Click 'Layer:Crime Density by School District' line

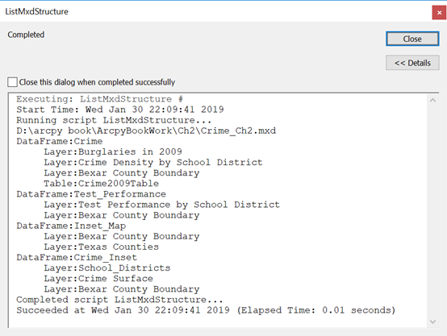[153, 162]
